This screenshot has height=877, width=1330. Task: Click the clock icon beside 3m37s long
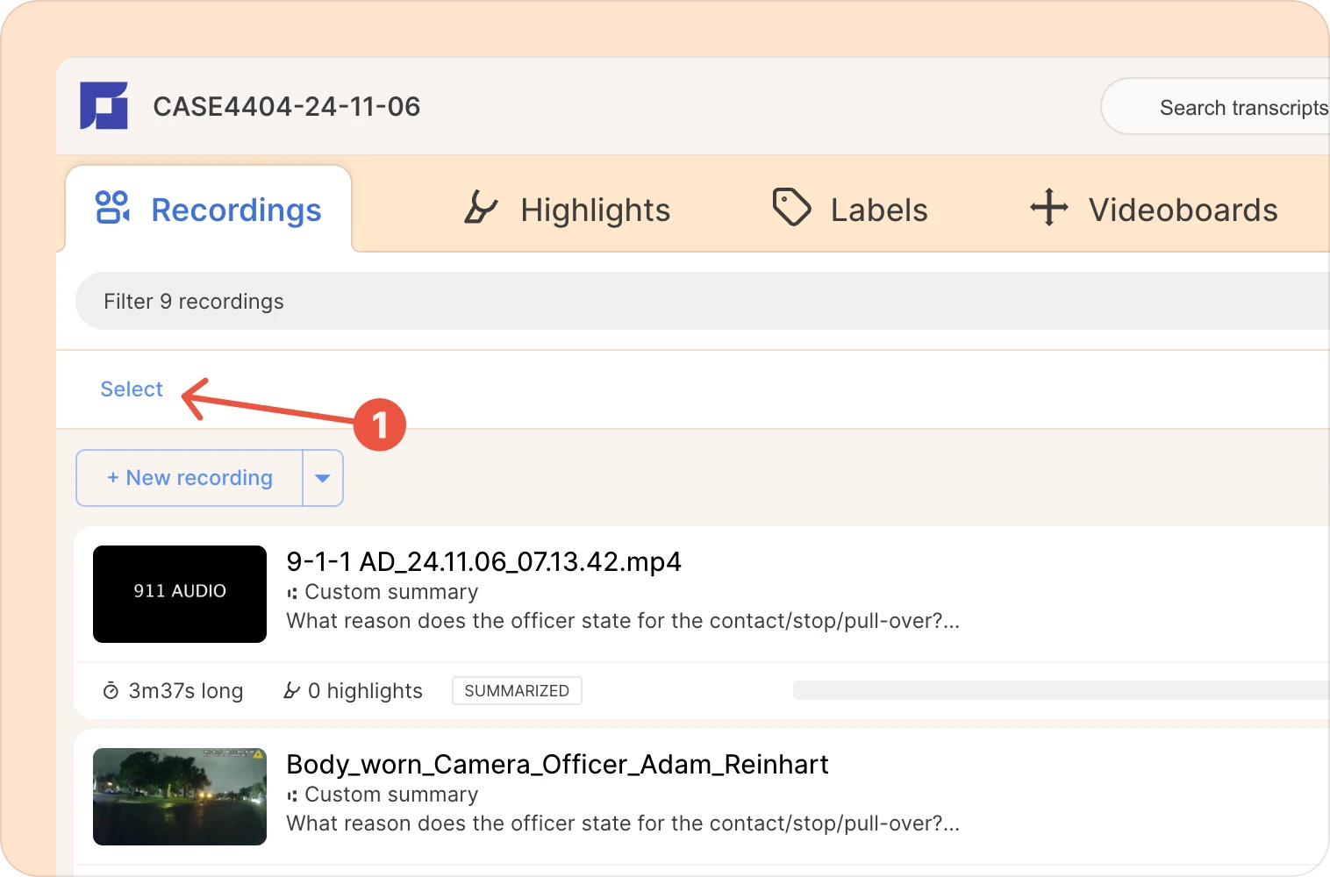click(x=111, y=691)
